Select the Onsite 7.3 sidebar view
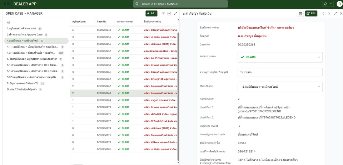 pos(22,89)
